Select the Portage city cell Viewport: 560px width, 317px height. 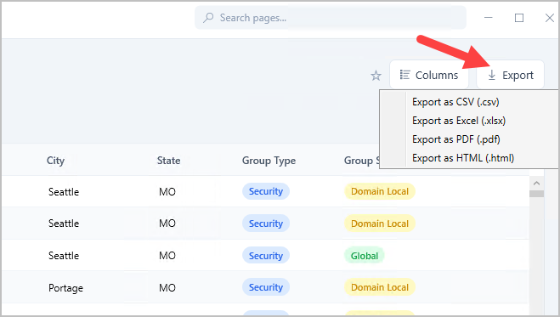pyautogui.click(x=65, y=288)
